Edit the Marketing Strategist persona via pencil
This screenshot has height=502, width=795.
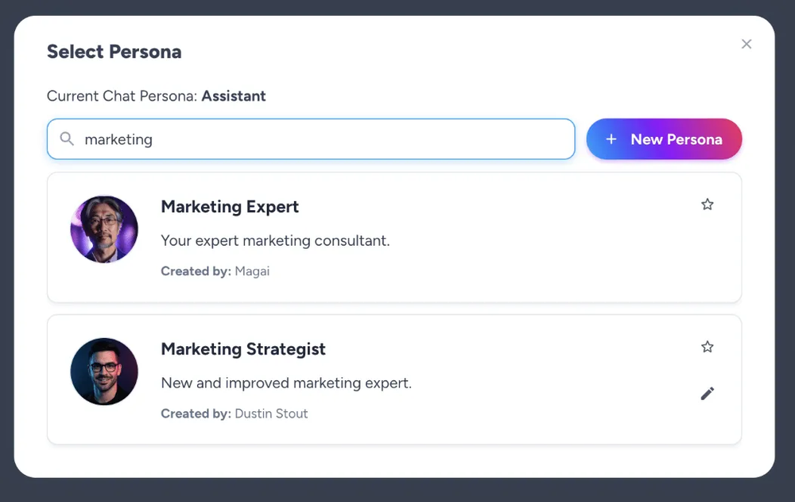(708, 393)
